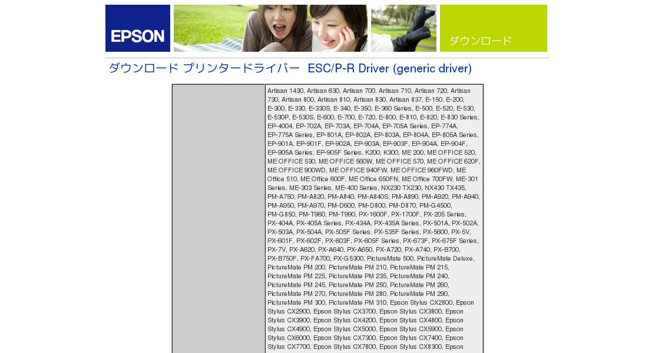Click the text "Artisan 1430"
Image resolution: width=652 pixels, height=353 pixels.
coord(285,91)
